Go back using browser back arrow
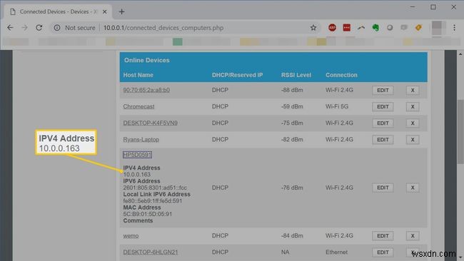The width and height of the screenshot is (464, 261). click(10, 28)
